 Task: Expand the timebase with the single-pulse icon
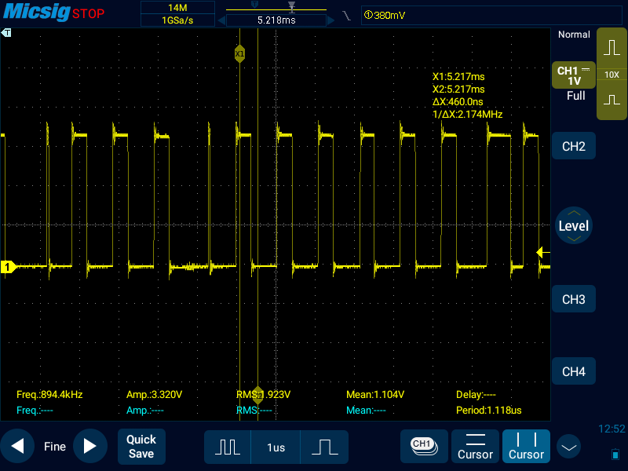324,447
